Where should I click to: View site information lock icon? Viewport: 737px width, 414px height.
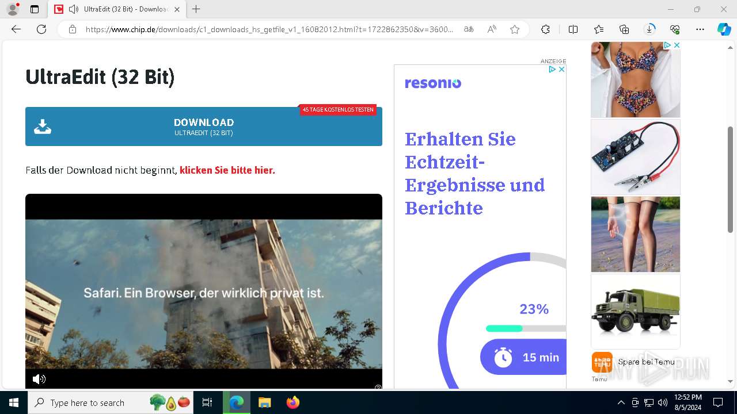pyautogui.click(x=73, y=29)
